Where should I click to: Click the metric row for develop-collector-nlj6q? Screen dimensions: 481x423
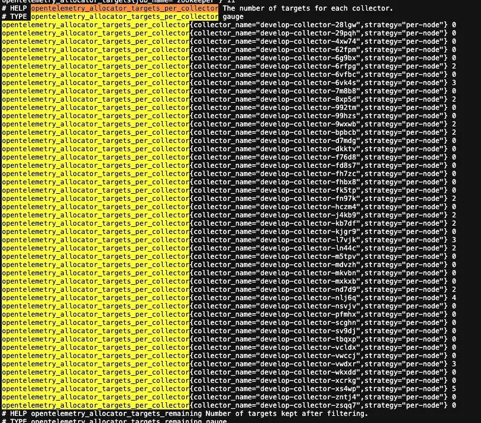pos(229,298)
